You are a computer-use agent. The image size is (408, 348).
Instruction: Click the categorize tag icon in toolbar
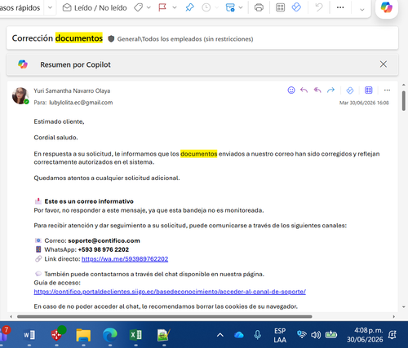tap(139, 7)
